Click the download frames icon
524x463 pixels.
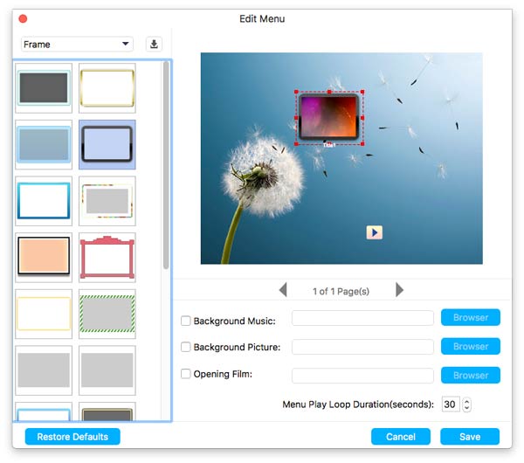pyautogui.click(x=154, y=44)
